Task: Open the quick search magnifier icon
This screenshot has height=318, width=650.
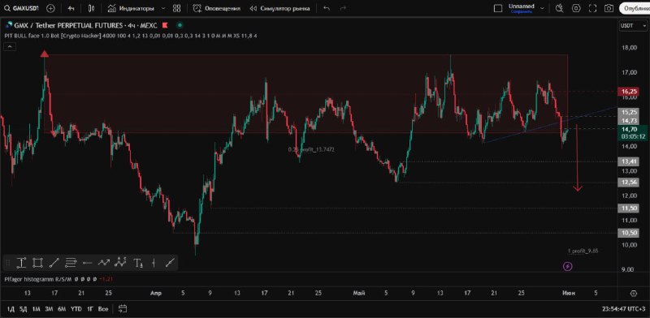Action: pos(560,8)
